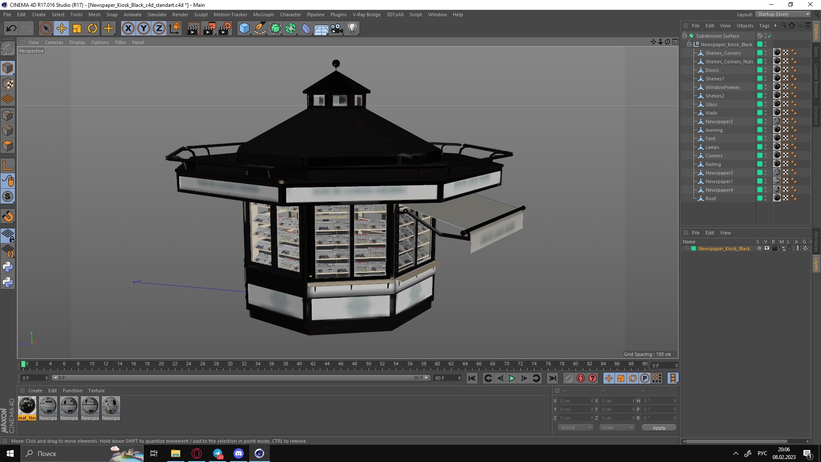The width and height of the screenshot is (821, 462).
Task: Collapse the Newspaper_Kiosk_Black hierarchy
Action: 689,44
